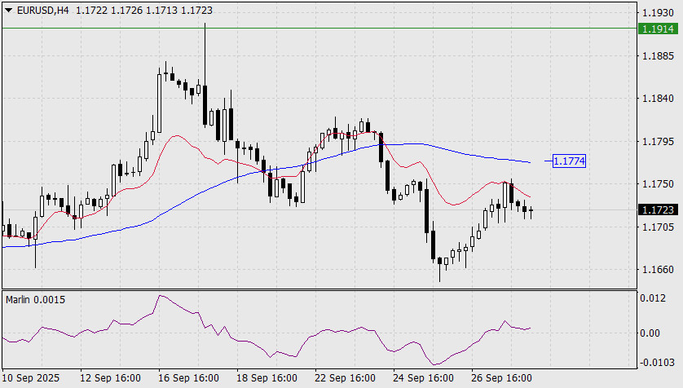
Task: Click the EURUSD,H4 symbol title text
Action: 42,10
